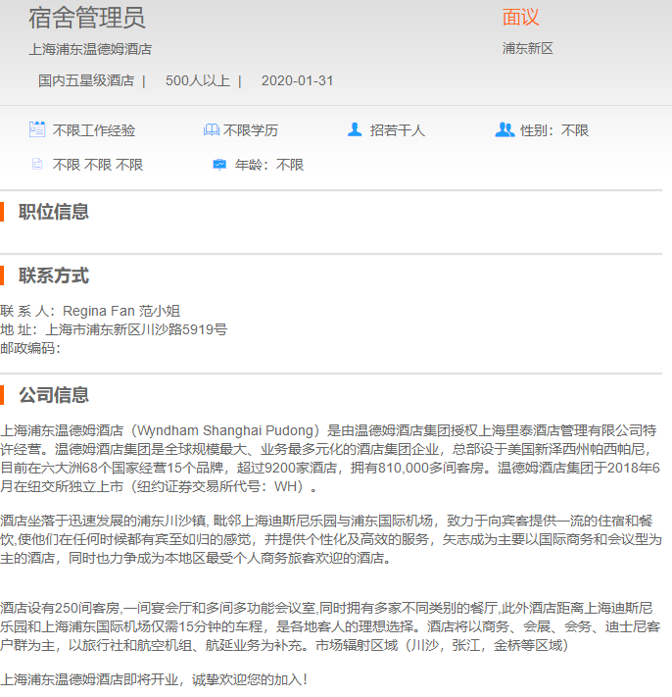Select the 职位信息 section heading
Viewport: 672px width, 697px height.
pos(54,212)
